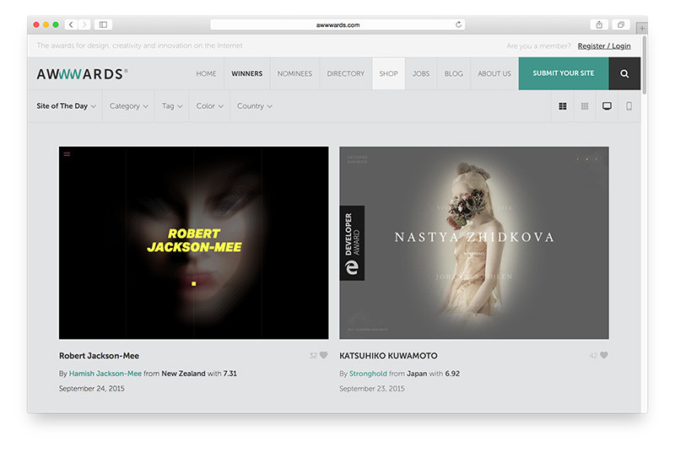This screenshot has width=675, height=452.
Task: Open the Register / Login link
Action: tap(603, 46)
